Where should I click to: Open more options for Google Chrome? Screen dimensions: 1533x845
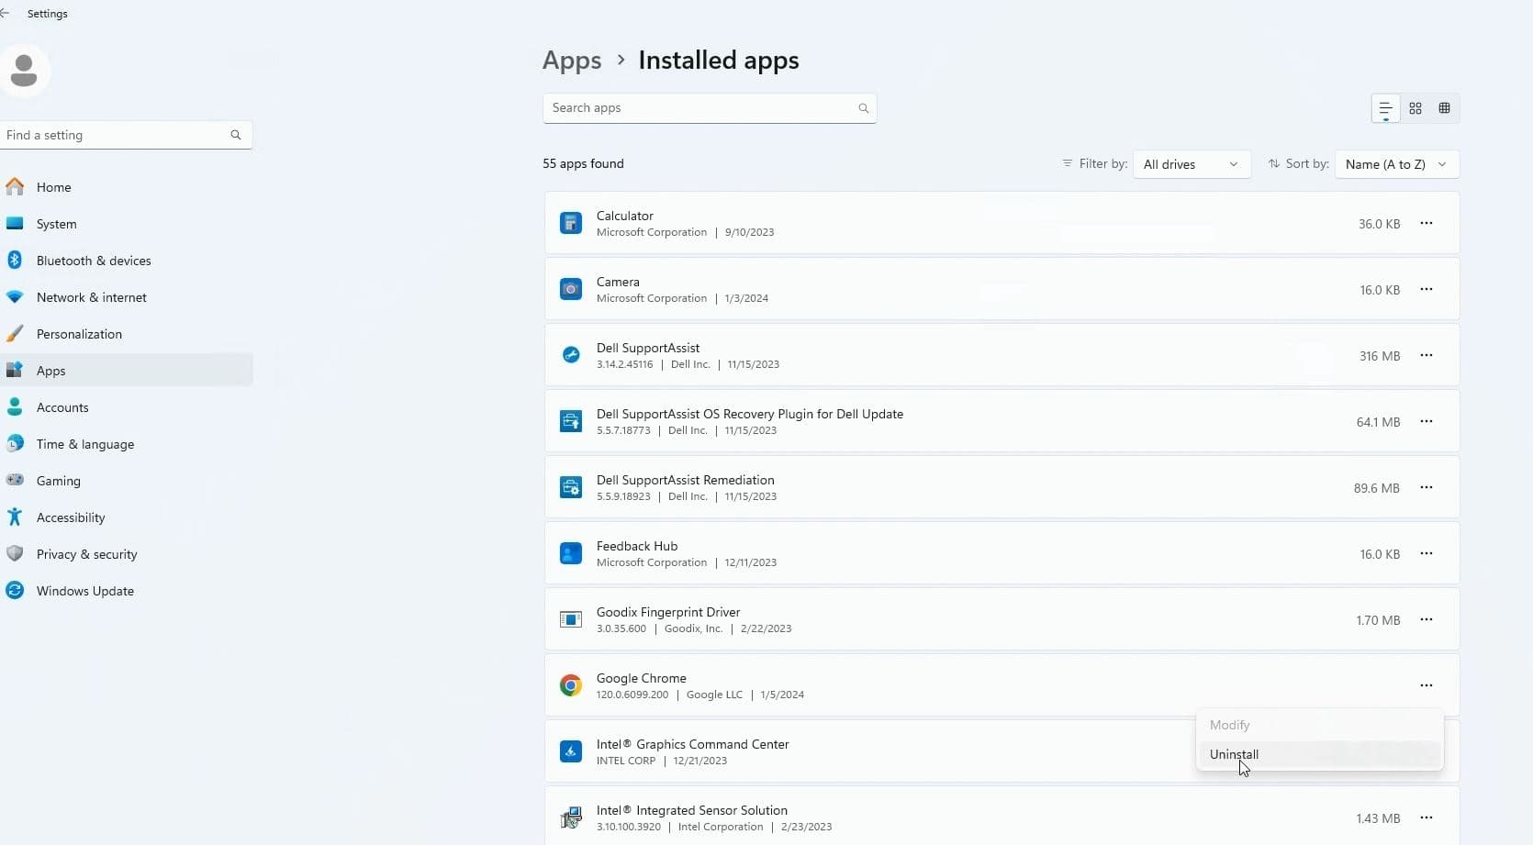tap(1427, 685)
